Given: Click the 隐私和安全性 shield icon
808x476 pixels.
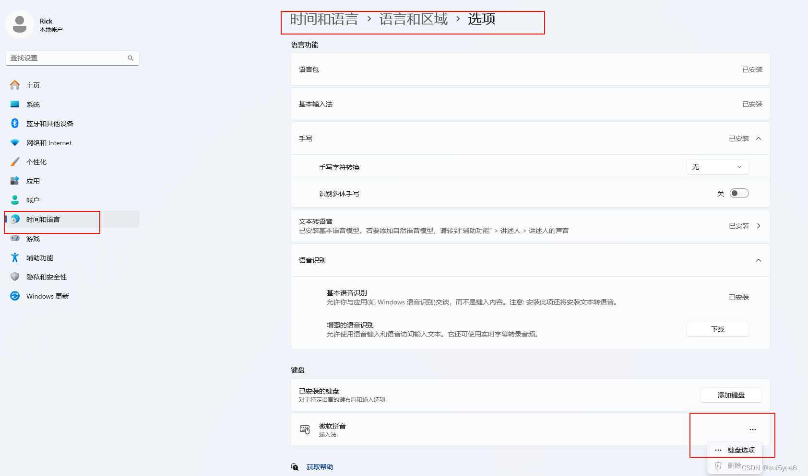Looking at the screenshot, I should (15, 277).
